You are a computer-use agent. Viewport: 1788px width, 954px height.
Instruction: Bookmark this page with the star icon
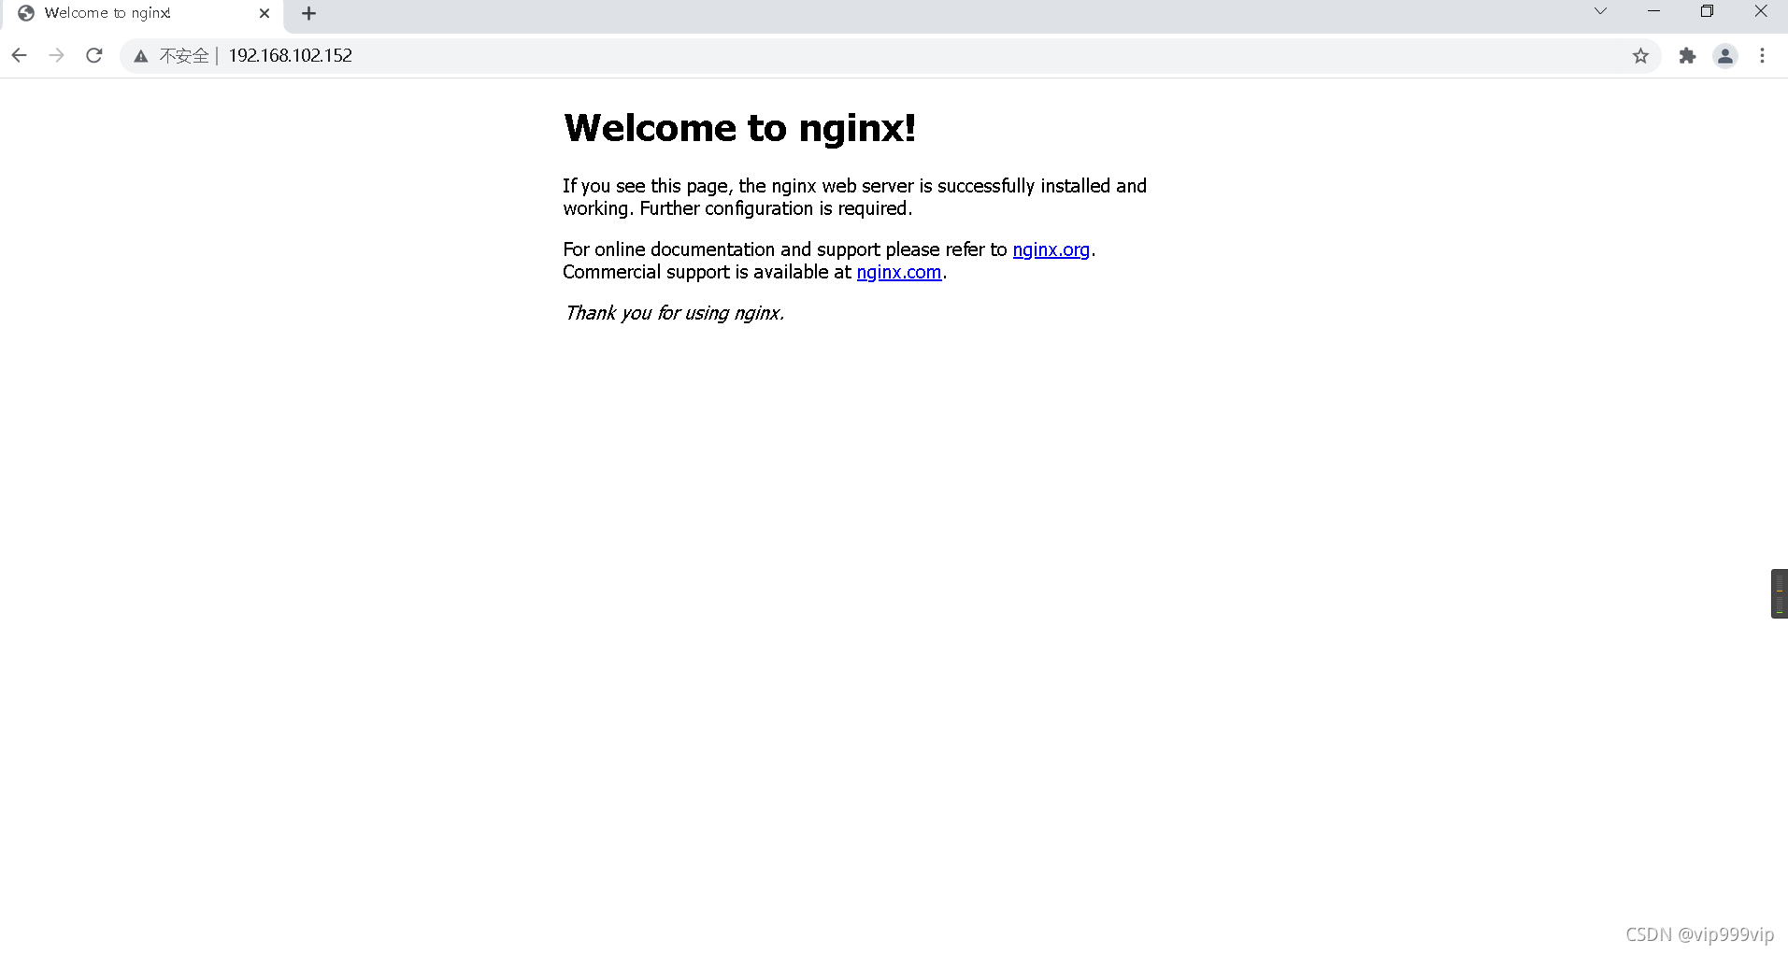pyautogui.click(x=1641, y=55)
